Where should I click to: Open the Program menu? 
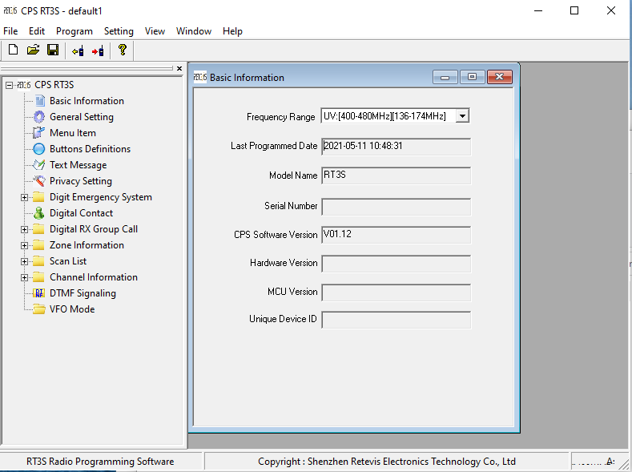click(x=74, y=31)
